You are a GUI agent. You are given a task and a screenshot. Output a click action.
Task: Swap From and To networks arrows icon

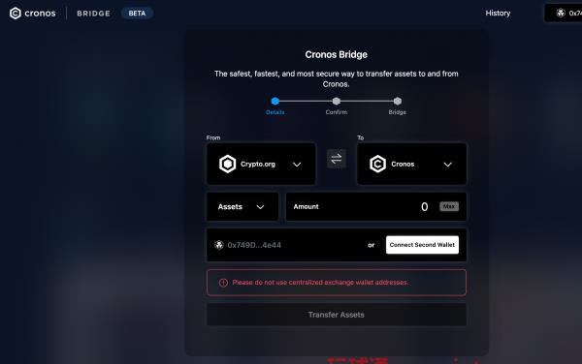[x=337, y=159]
